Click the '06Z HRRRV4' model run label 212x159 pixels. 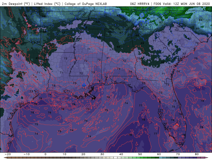click(x=140, y=4)
